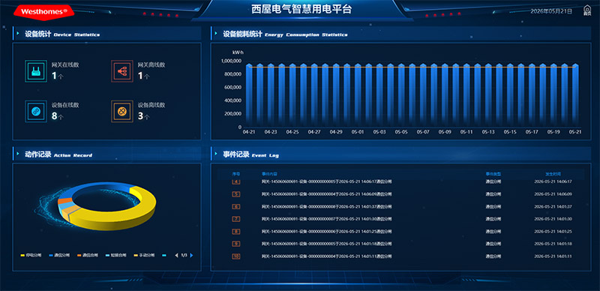Image resolution: width=600 pixels, height=291 pixels.
Task: Click the event type column header
Action: click(x=493, y=174)
